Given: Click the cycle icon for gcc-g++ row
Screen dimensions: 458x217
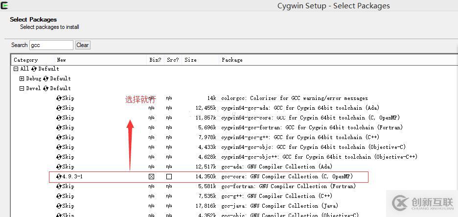Looking at the screenshot, I should click(59, 196).
